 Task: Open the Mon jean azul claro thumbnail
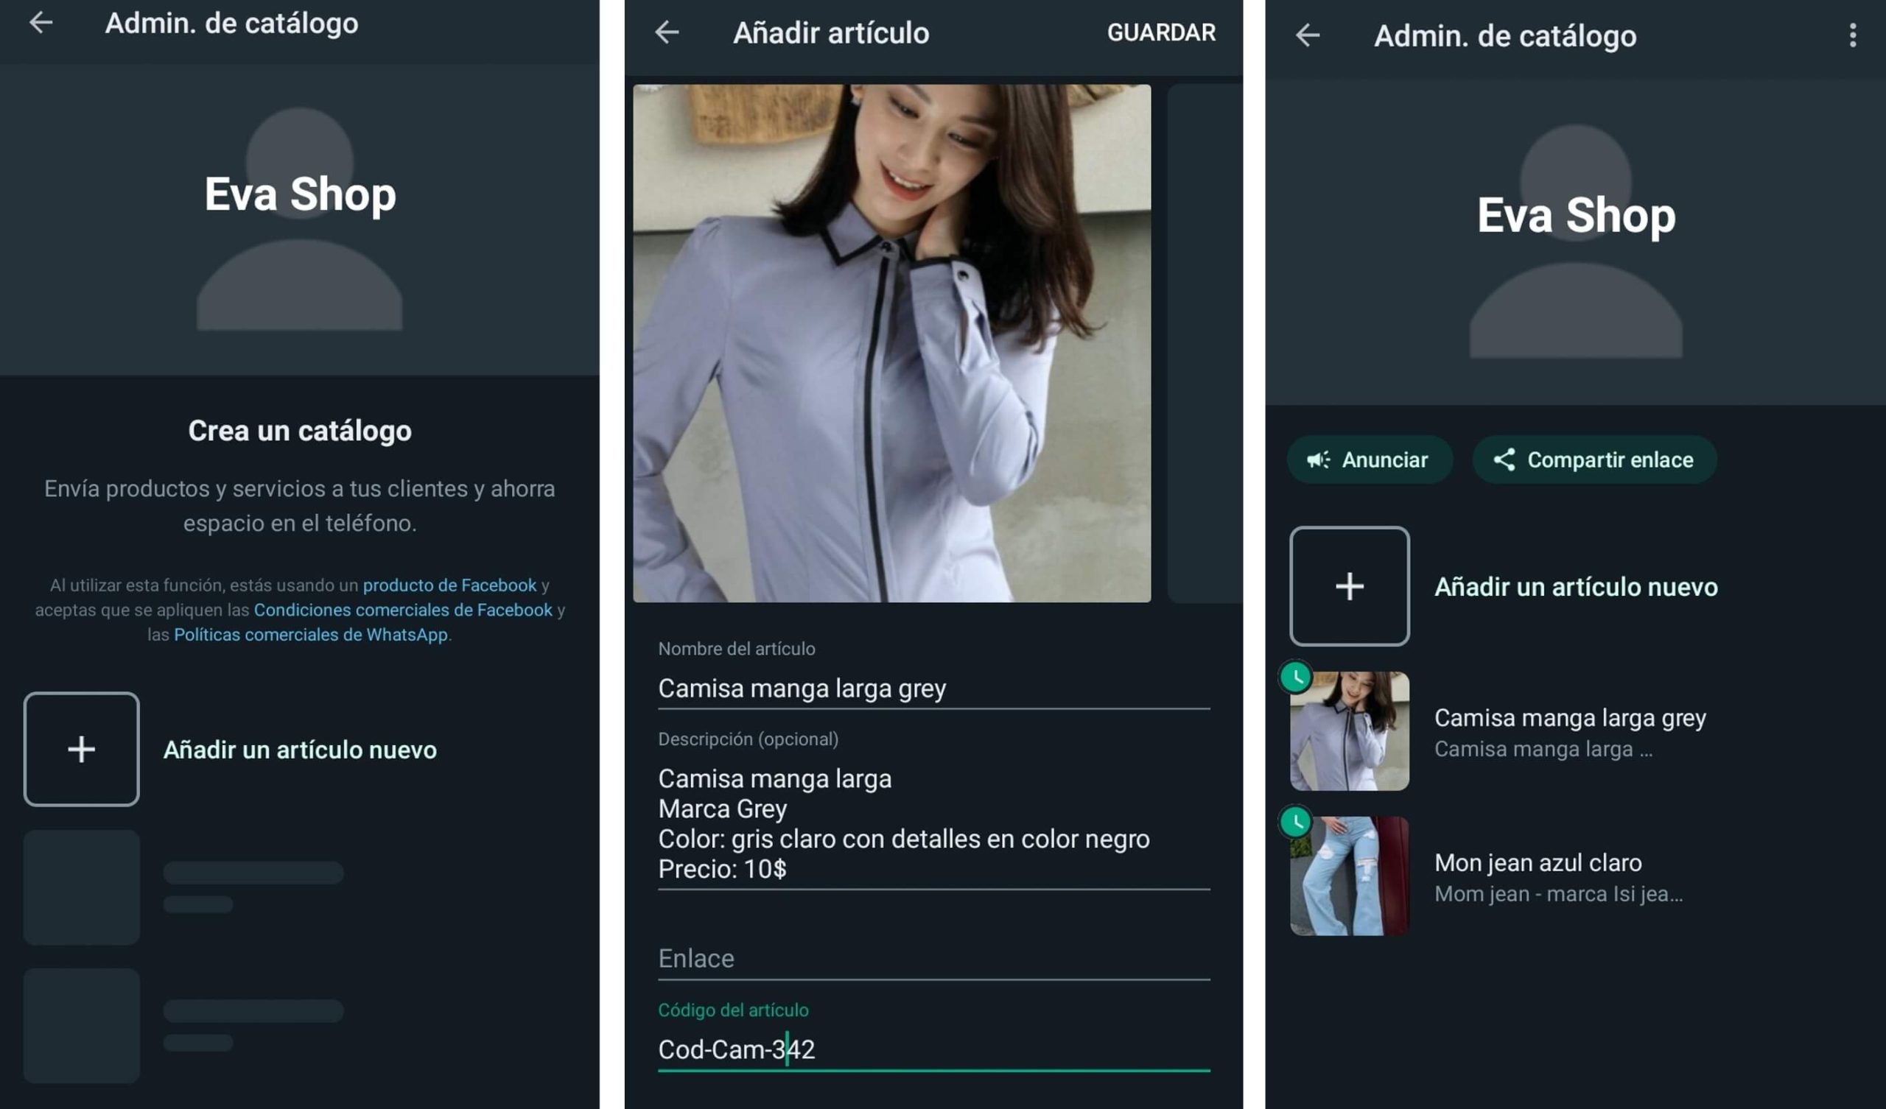click(x=1348, y=879)
